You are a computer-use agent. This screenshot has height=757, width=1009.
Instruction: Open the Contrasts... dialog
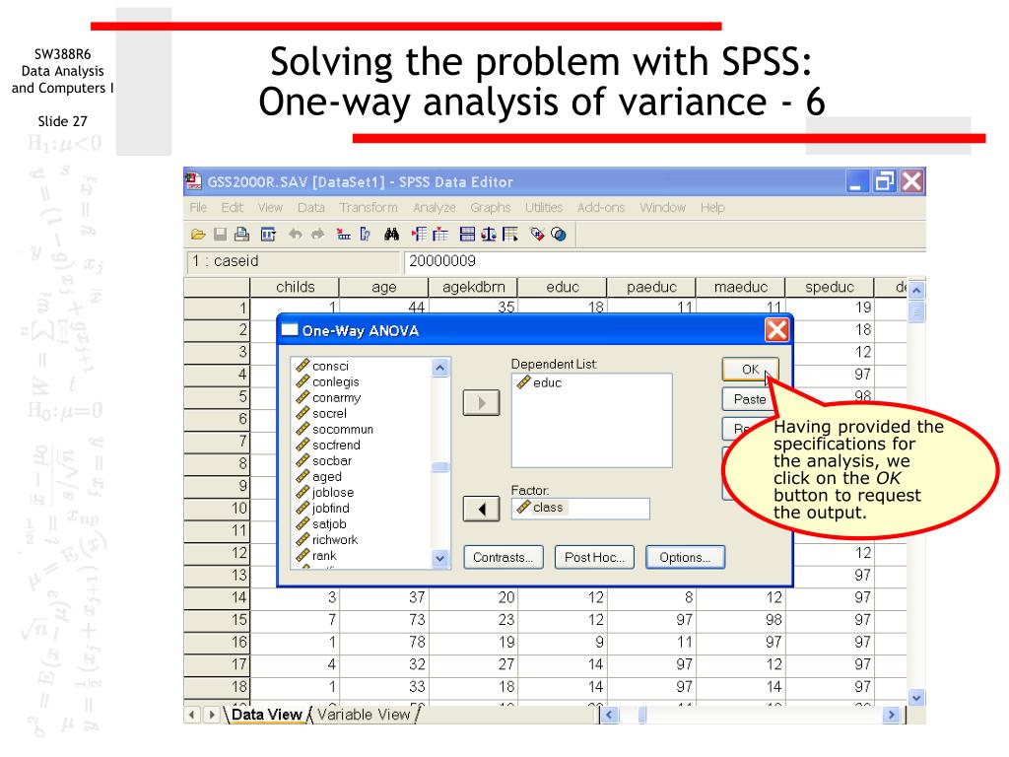click(504, 558)
